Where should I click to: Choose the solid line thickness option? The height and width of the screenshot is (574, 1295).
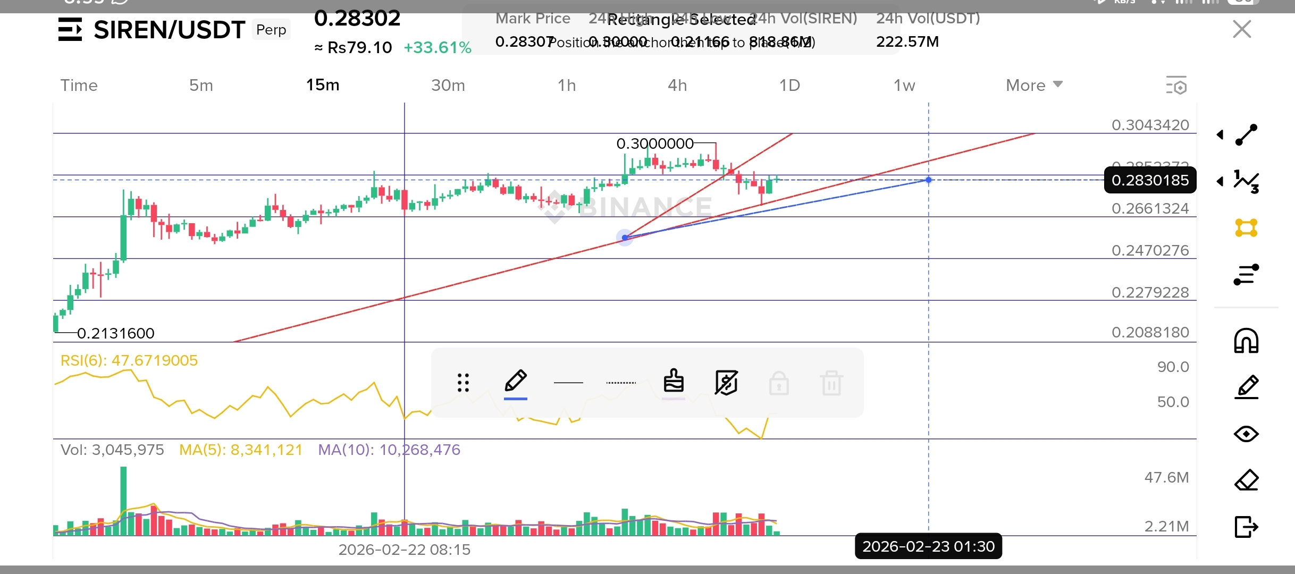coord(568,383)
